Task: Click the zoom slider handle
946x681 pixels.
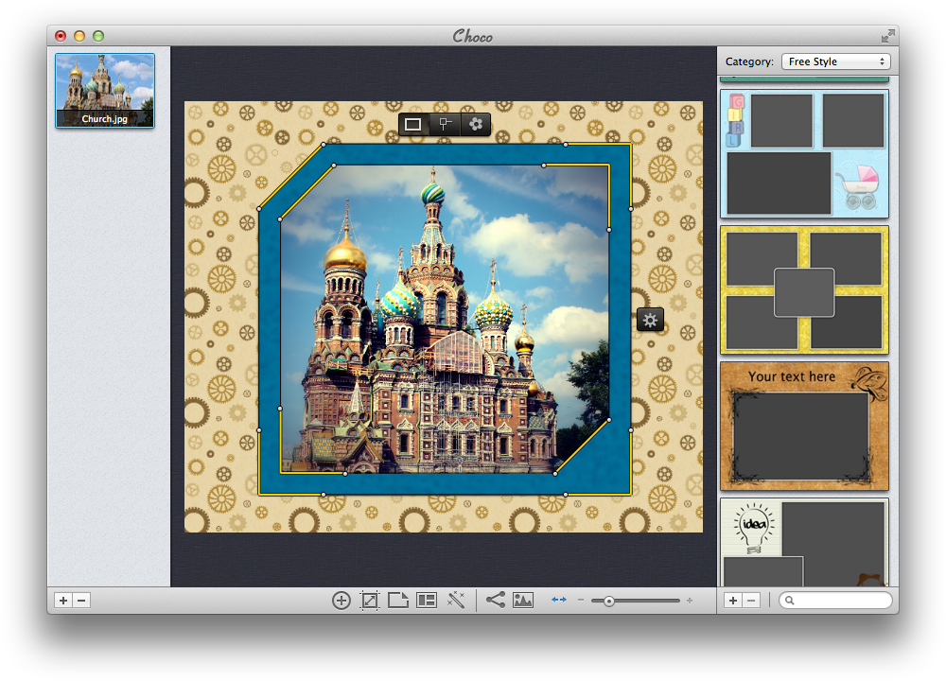Action: (609, 601)
